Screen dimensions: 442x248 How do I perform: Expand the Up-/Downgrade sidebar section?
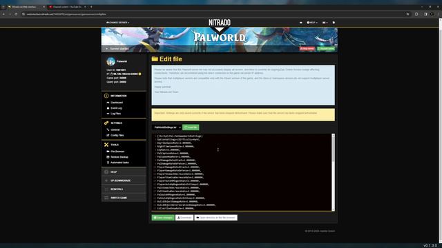point(124,180)
